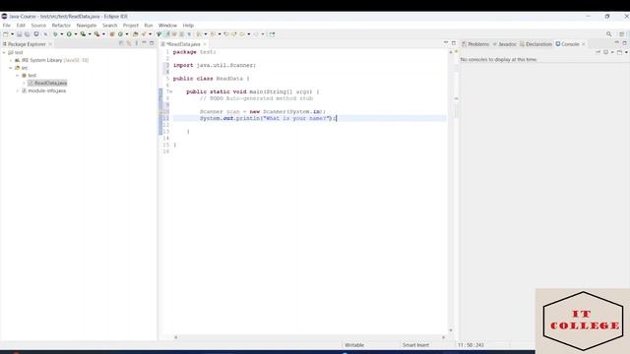Click the New file toolbar icon
630x354 pixels.
pos(6,34)
